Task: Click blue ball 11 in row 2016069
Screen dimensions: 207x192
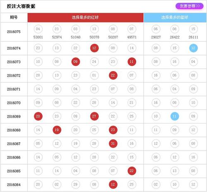Action: (175, 116)
